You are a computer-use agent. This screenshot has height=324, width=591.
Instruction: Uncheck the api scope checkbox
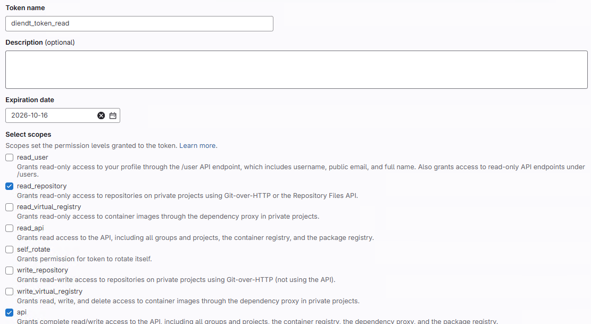point(9,312)
